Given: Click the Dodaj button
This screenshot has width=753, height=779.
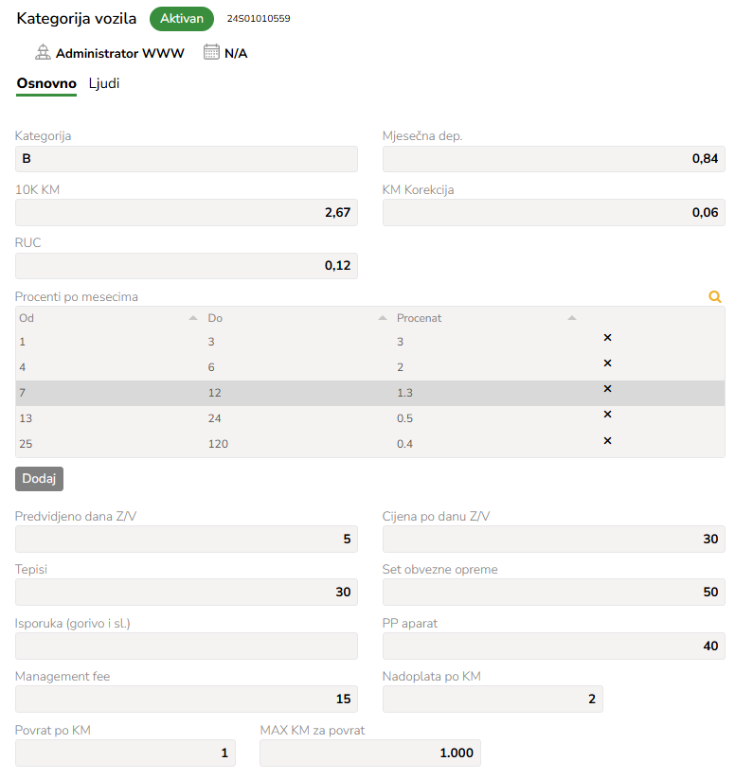Looking at the screenshot, I should click(39, 479).
